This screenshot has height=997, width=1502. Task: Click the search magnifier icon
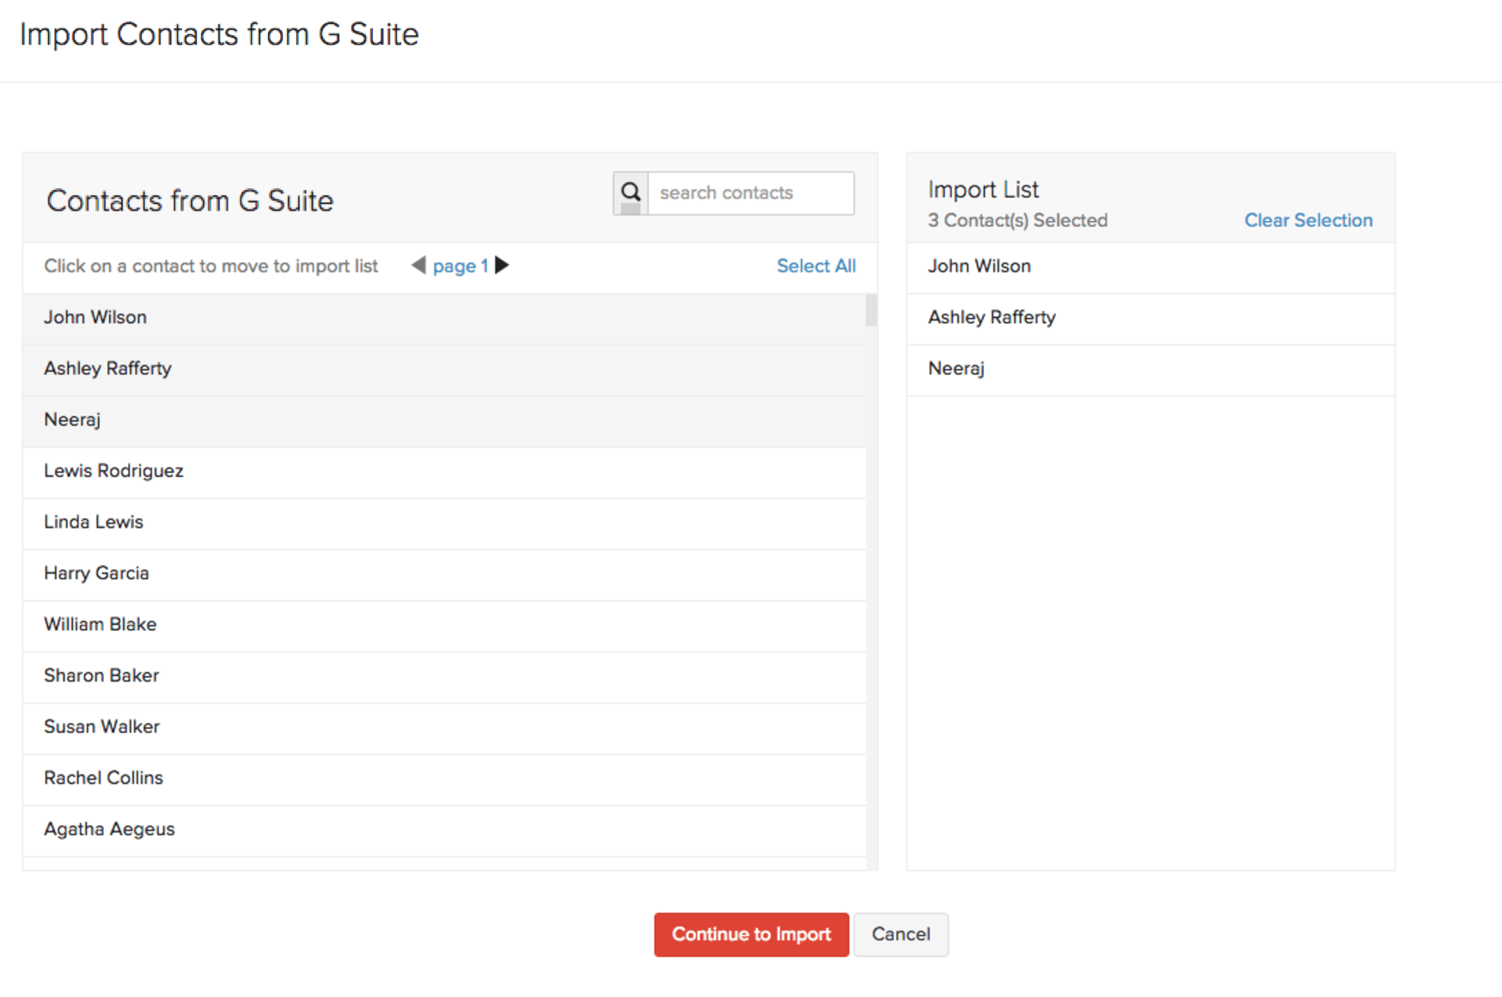point(630,193)
